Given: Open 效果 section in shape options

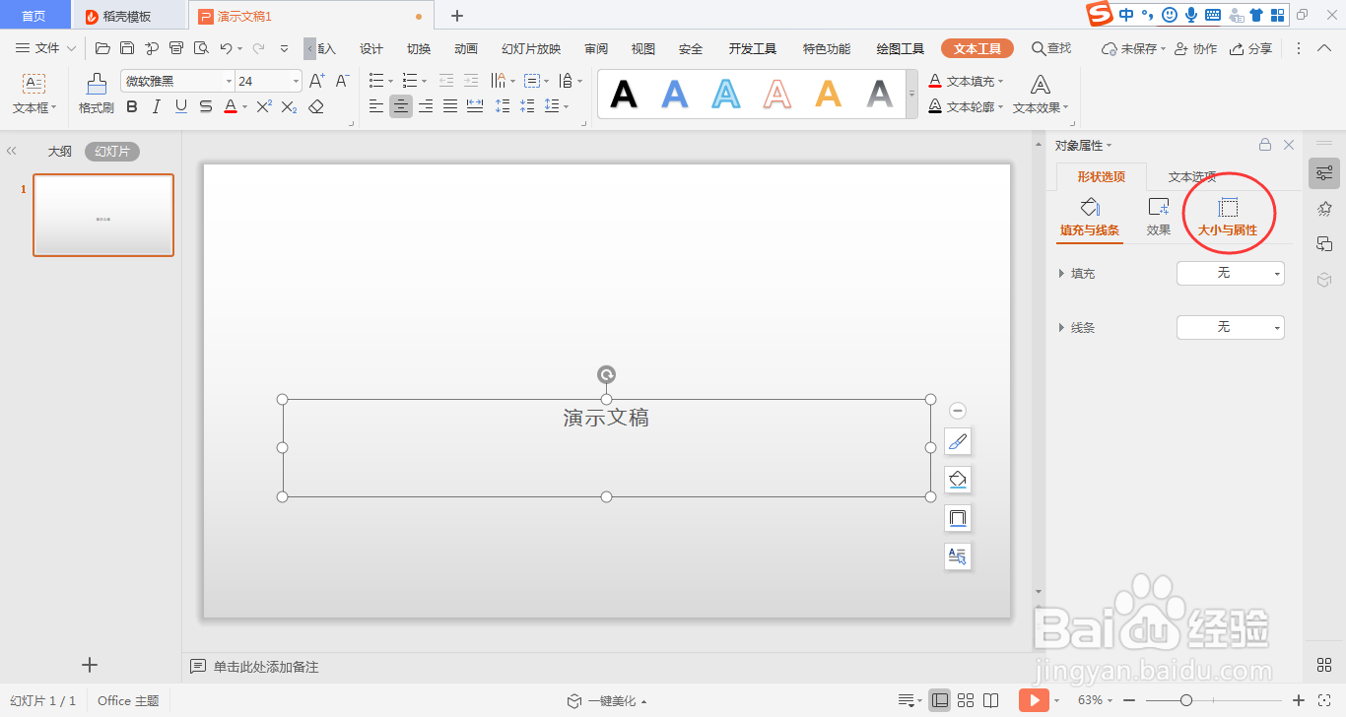Looking at the screenshot, I should (1159, 218).
